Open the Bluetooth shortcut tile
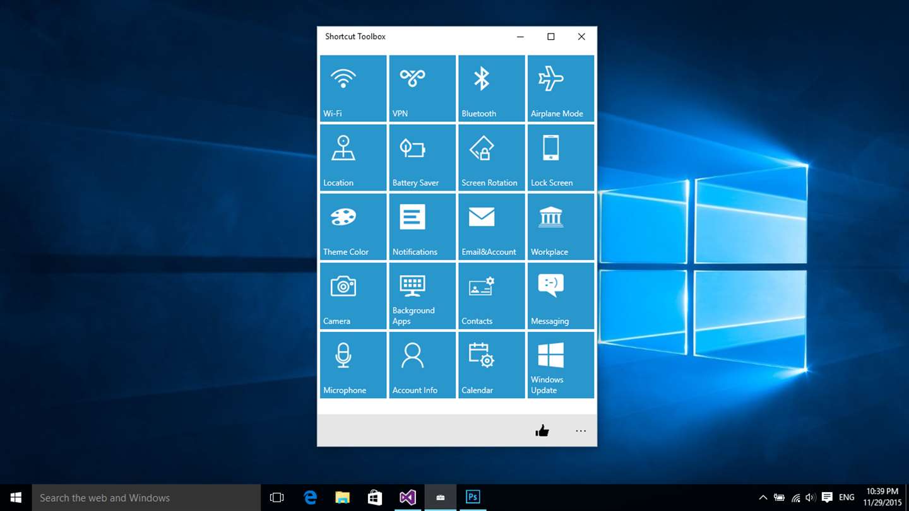The height and width of the screenshot is (511, 909). (x=492, y=88)
